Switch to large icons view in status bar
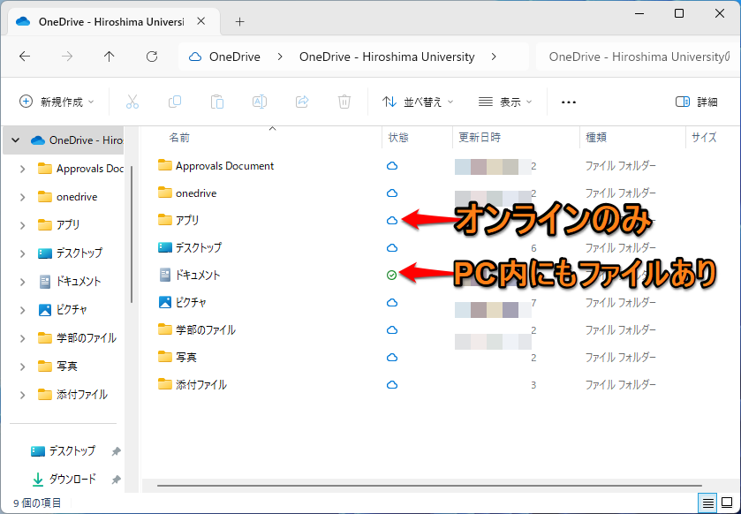The image size is (741, 514). click(x=727, y=503)
